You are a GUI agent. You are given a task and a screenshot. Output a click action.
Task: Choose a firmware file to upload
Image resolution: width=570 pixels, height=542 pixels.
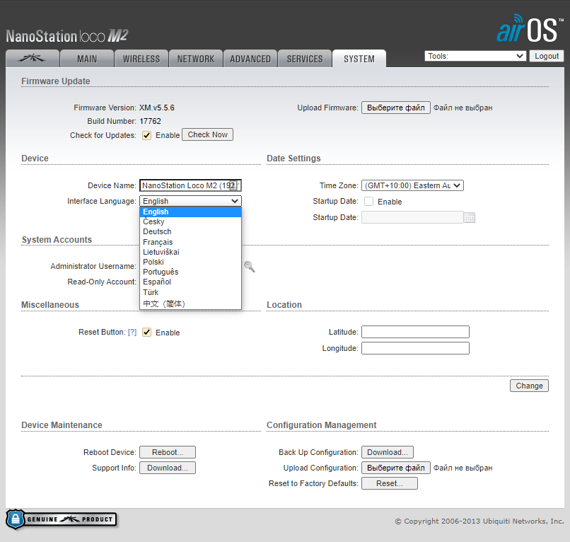396,108
